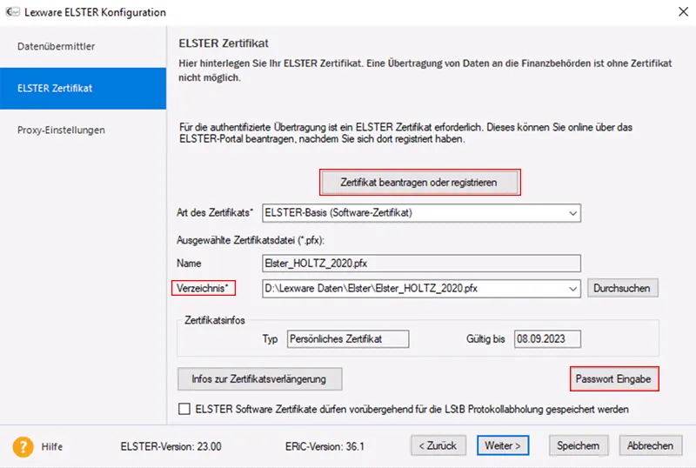Open the Proxy-Einstellungen section

pos(61,130)
